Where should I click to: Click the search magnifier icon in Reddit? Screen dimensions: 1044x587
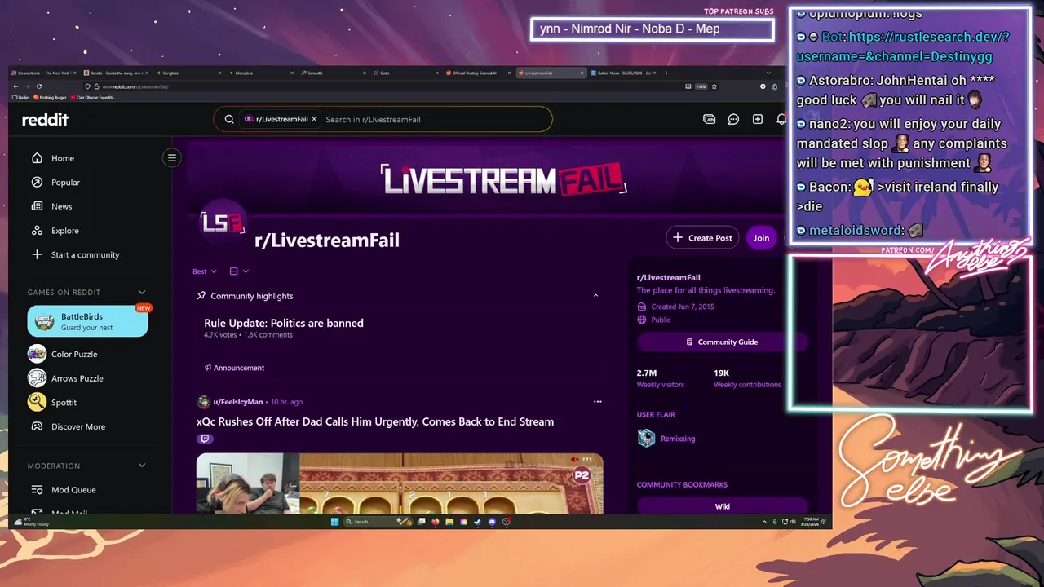[228, 119]
